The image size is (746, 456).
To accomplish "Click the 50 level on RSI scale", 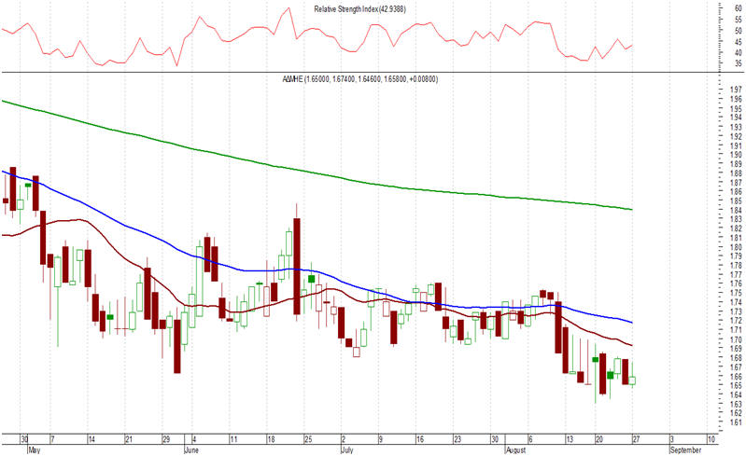I will coord(739,31).
